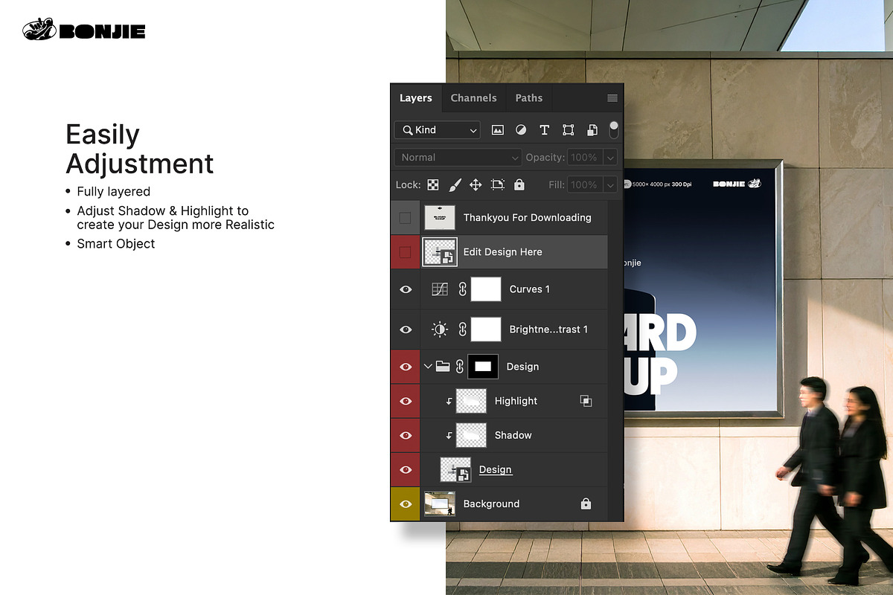893x595 pixels.
Task: Click the Opacity 100% field
Action: tap(585, 158)
